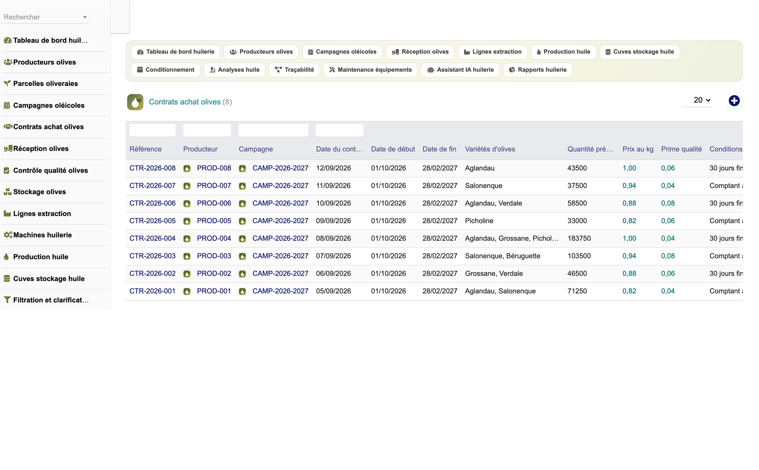Image resolution: width=759 pixels, height=470 pixels.
Task: Sort by Référence column header
Action: [145, 149]
